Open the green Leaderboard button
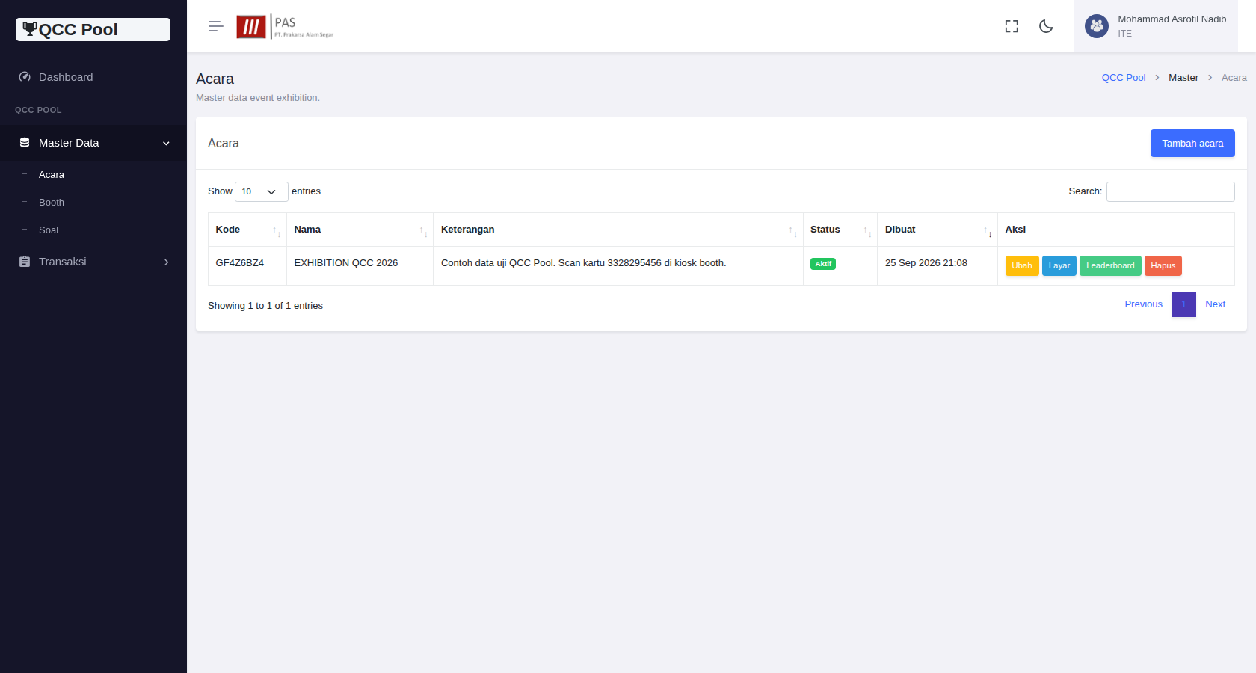 [x=1110, y=265]
